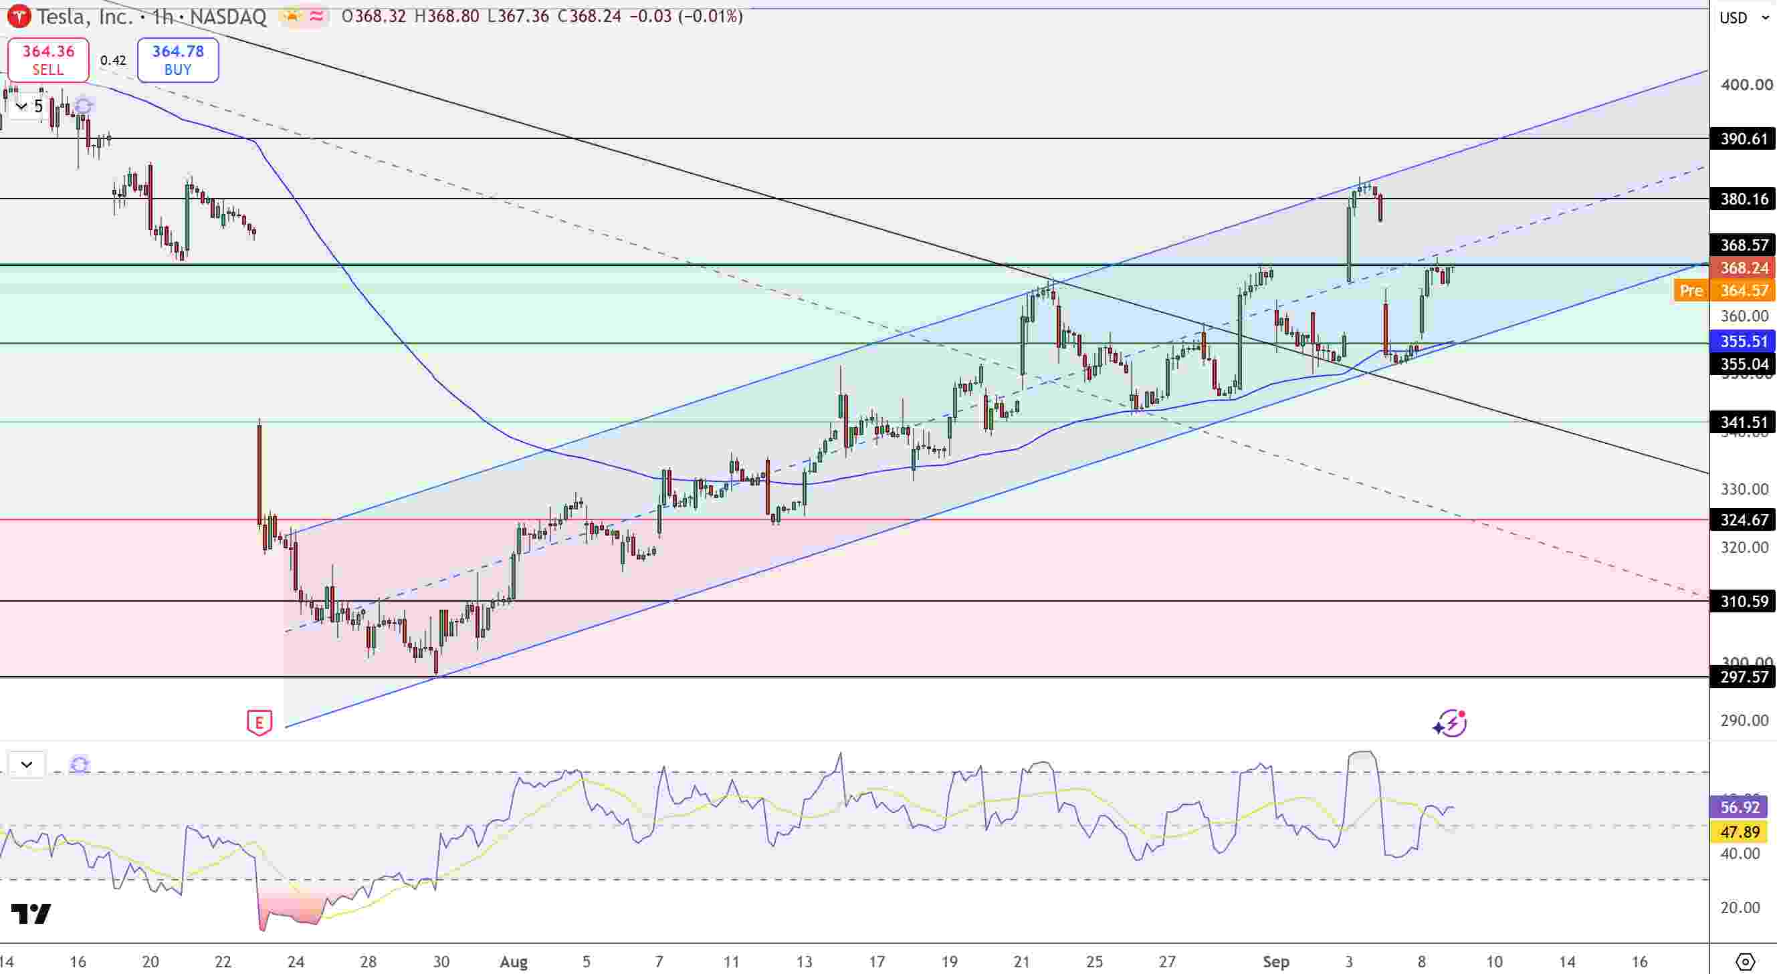Image resolution: width=1777 pixels, height=974 pixels.
Task: Click the 40.00 RSI axis tick
Action: 1740,854
